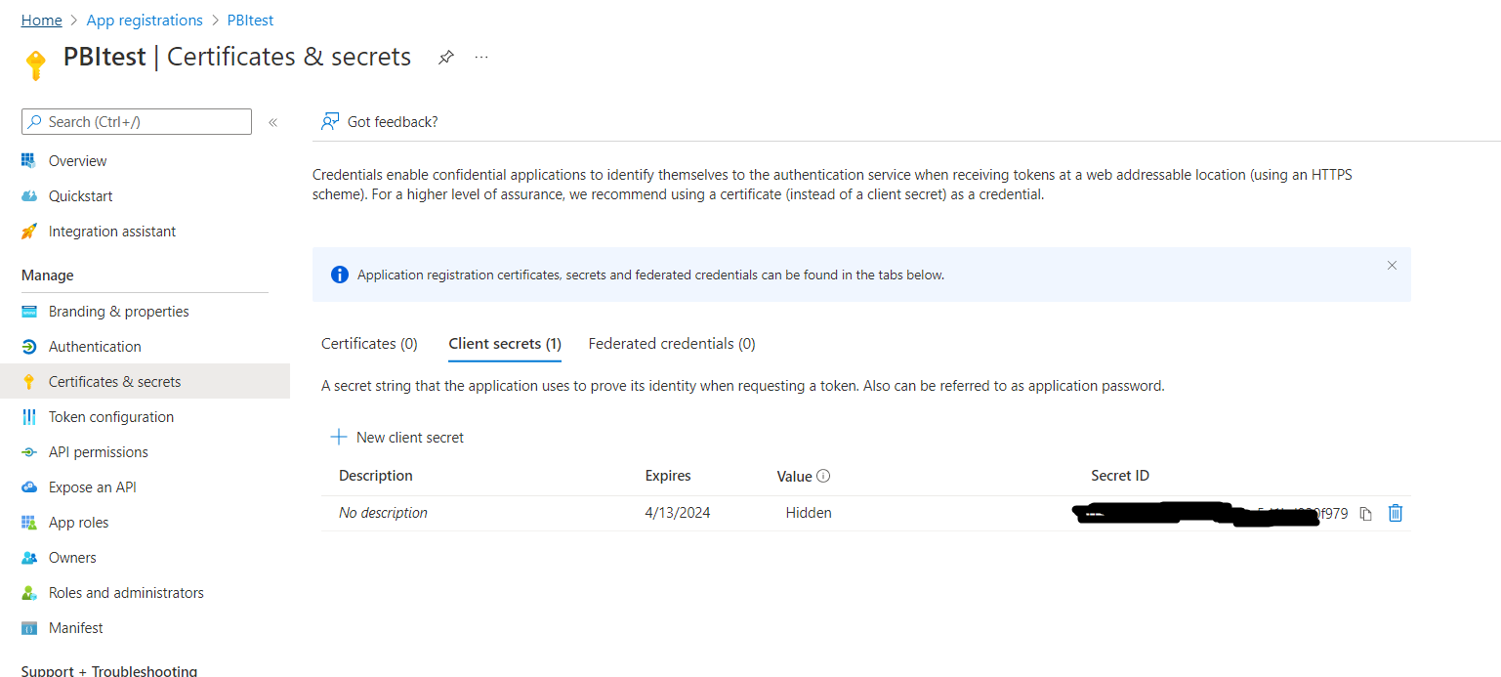Open API permissions

(98, 451)
